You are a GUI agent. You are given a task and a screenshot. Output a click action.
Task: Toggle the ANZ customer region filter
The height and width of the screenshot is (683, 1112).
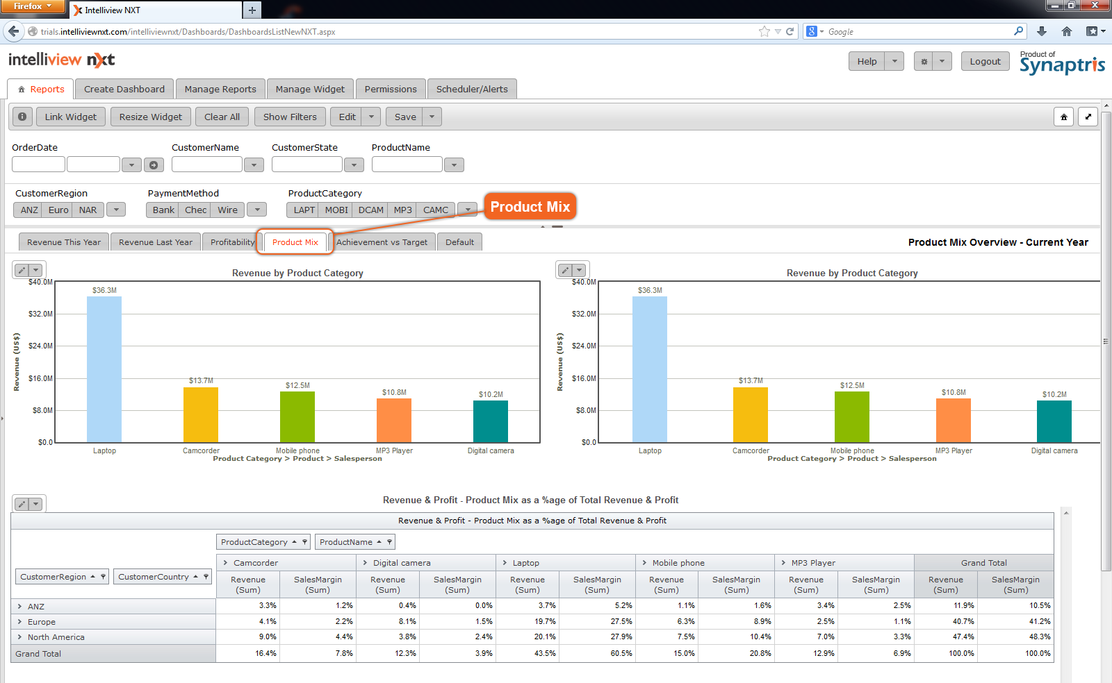(29, 210)
